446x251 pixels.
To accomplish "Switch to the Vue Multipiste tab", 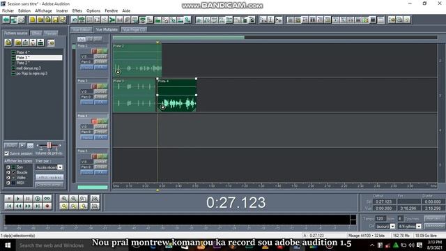I will click(x=107, y=29).
